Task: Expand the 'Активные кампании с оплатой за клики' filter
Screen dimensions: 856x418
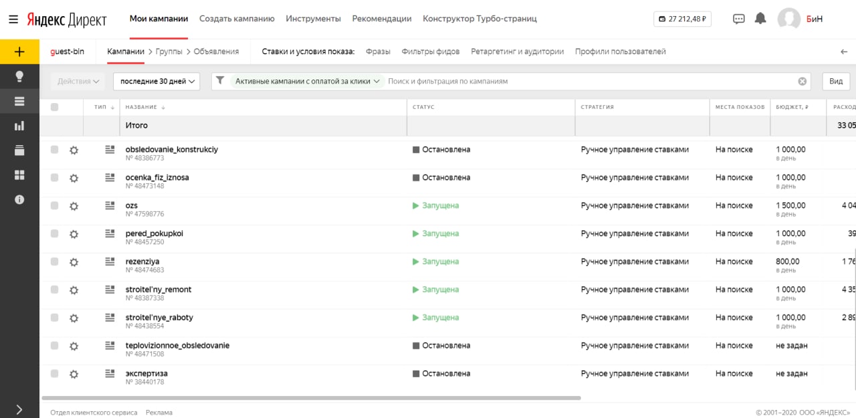Action: 308,82
